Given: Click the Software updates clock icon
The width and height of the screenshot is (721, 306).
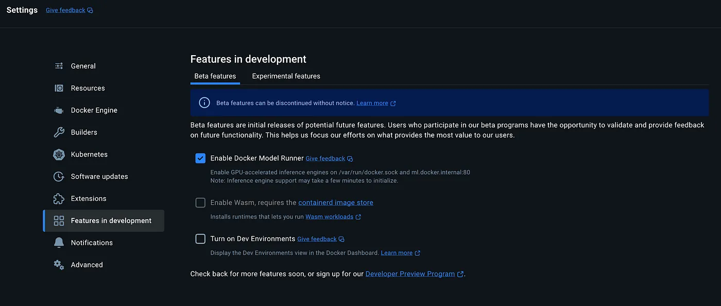Looking at the screenshot, I should click(59, 177).
